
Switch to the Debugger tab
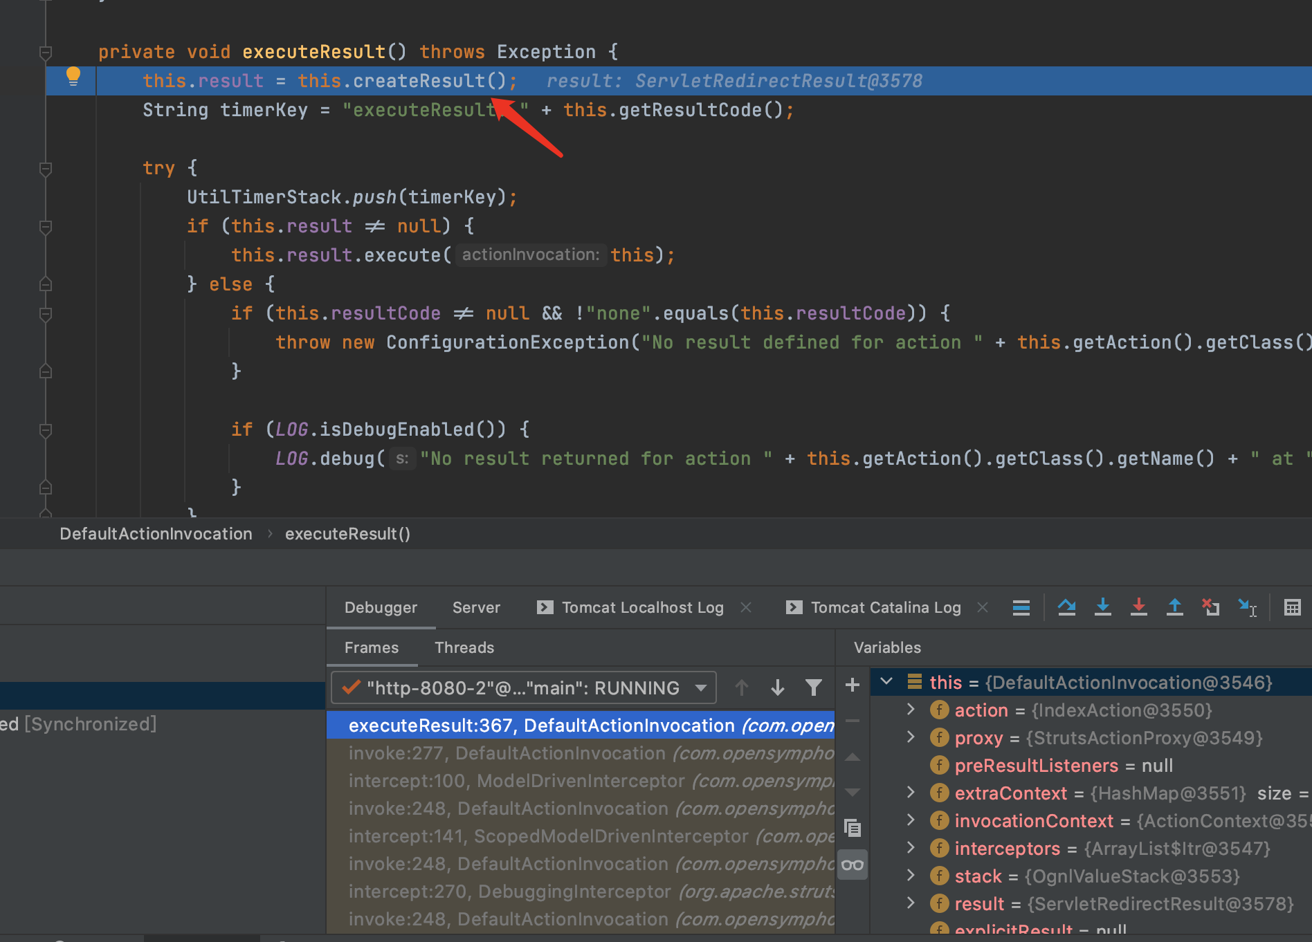(x=381, y=607)
